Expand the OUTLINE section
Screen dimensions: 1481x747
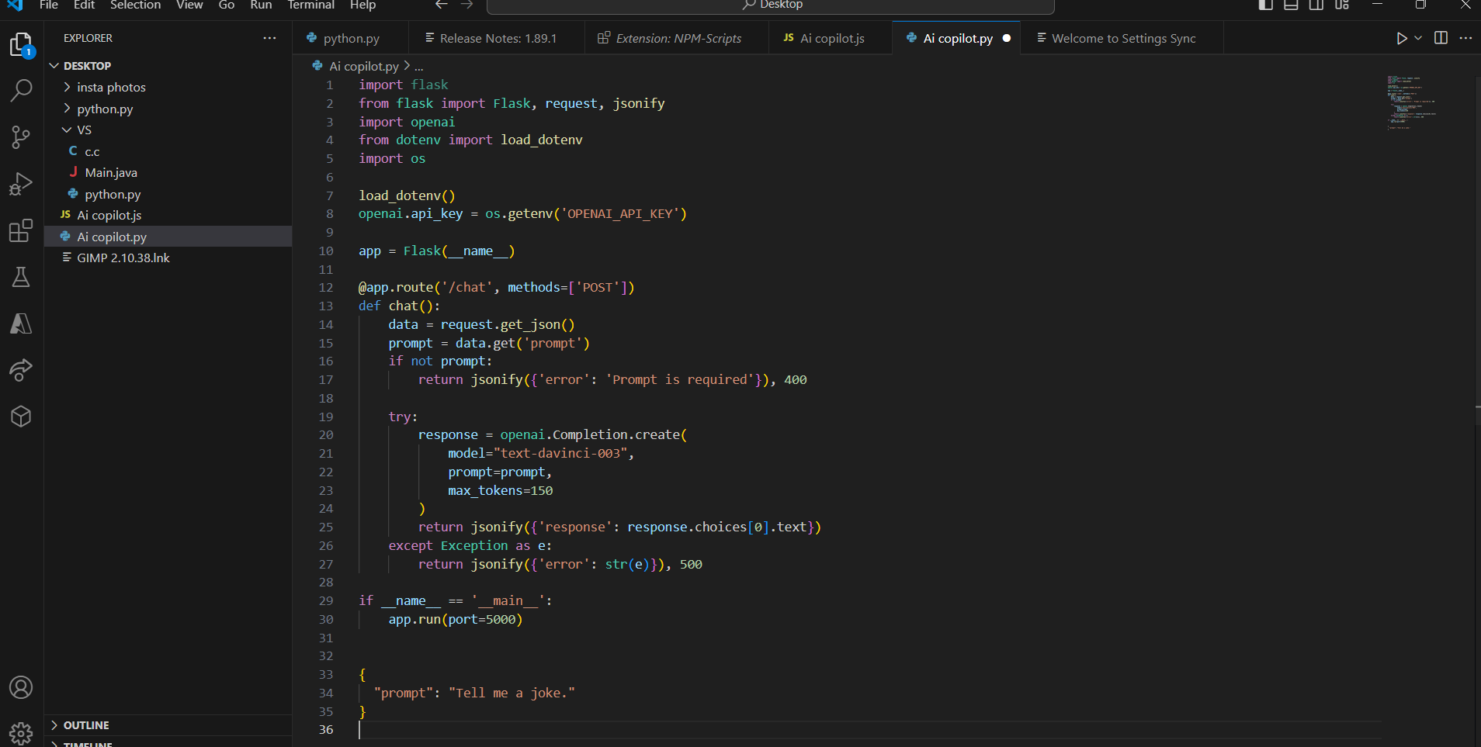click(x=86, y=725)
